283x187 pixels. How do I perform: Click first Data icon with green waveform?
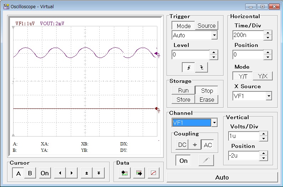point(125,173)
